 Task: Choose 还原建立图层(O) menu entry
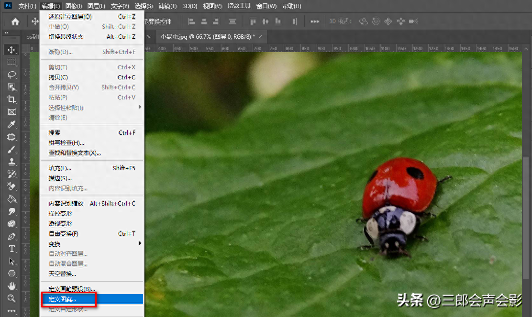pos(92,17)
